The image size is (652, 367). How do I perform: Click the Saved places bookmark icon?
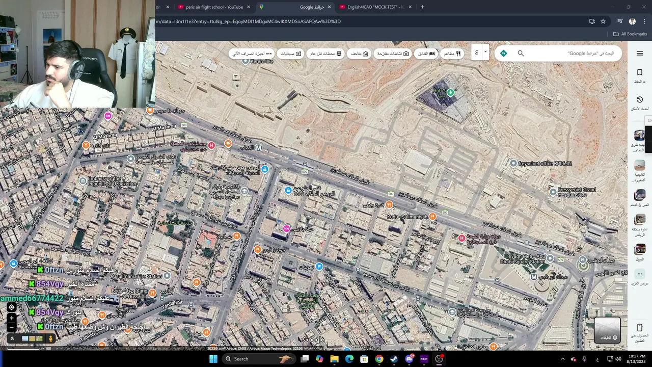tap(640, 72)
